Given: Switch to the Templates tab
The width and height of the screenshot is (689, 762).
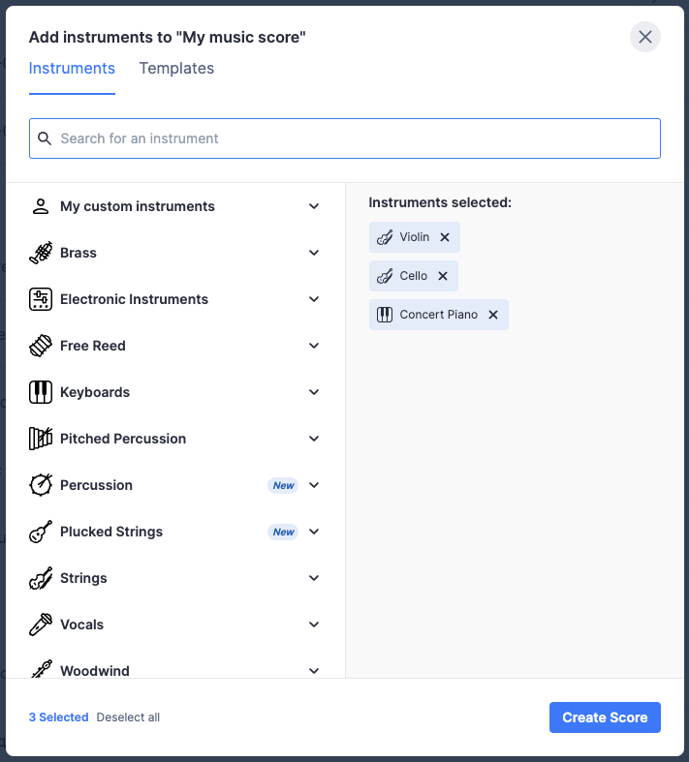Looking at the screenshot, I should pos(176,69).
